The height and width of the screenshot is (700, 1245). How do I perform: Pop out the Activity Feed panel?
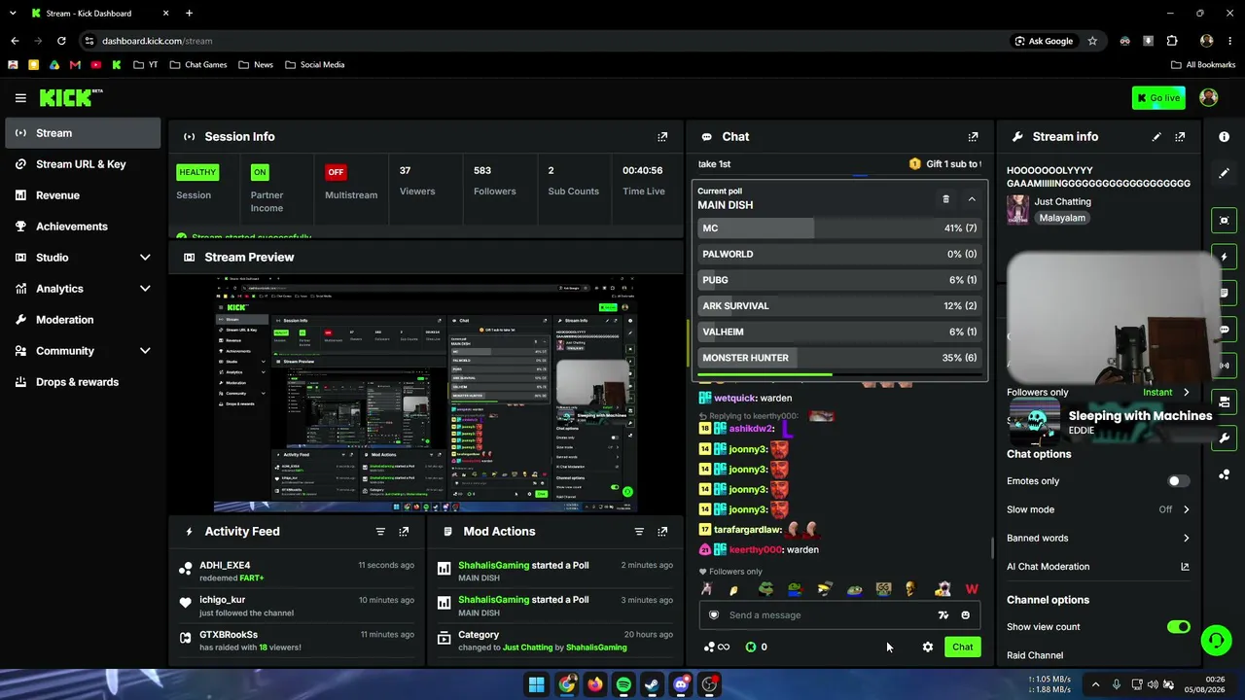pyautogui.click(x=404, y=532)
